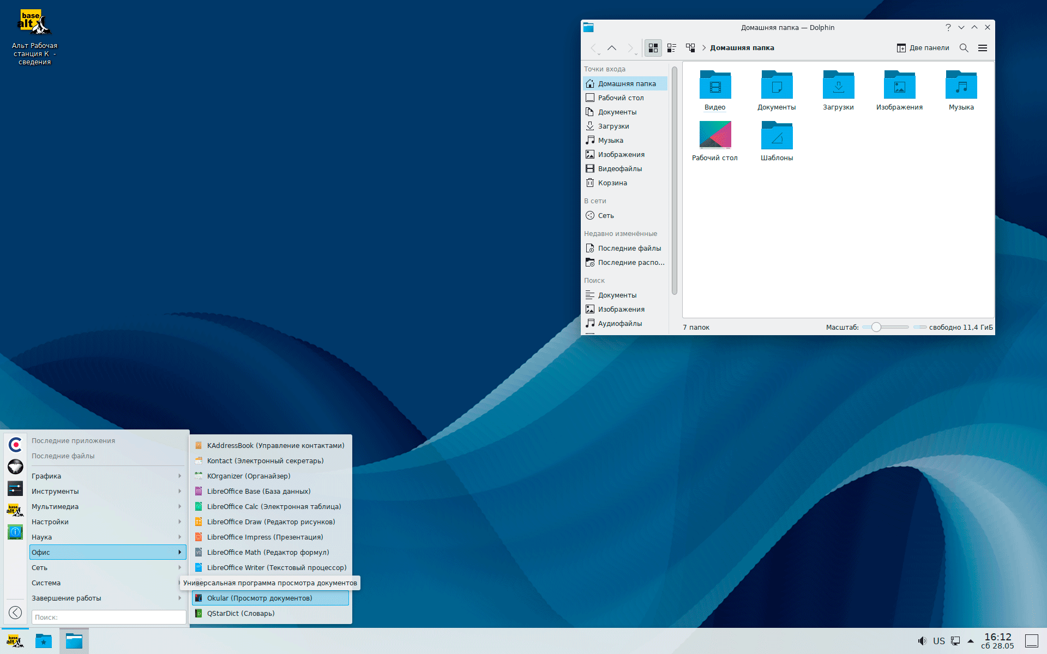Select Последние файлы in sidebar
The image size is (1047, 654).
point(629,248)
